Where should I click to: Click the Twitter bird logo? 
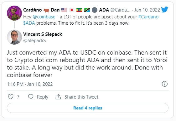[x=164, y=9]
